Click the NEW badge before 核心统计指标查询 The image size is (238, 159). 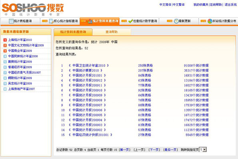coord(45,21)
